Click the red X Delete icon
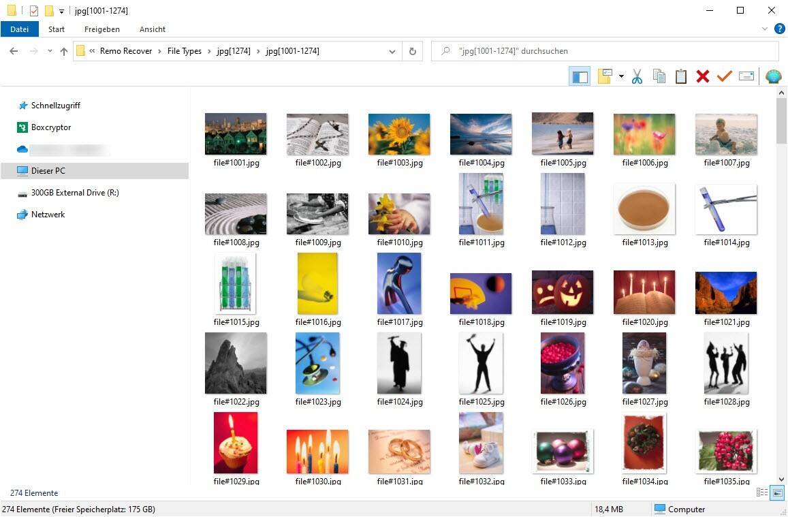 (x=702, y=76)
